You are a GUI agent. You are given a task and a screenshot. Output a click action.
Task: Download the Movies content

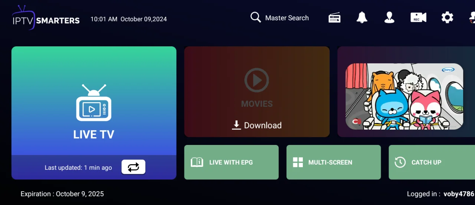tap(257, 125)
